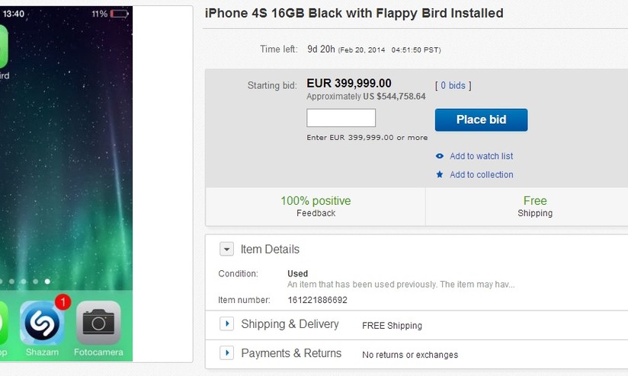Screen dimensions: 628x376
Task: Tap the Shazam app icon
Action: (x=41, y=323)
